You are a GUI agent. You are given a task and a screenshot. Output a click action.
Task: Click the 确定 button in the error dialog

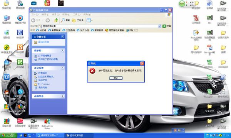(116, 78)
